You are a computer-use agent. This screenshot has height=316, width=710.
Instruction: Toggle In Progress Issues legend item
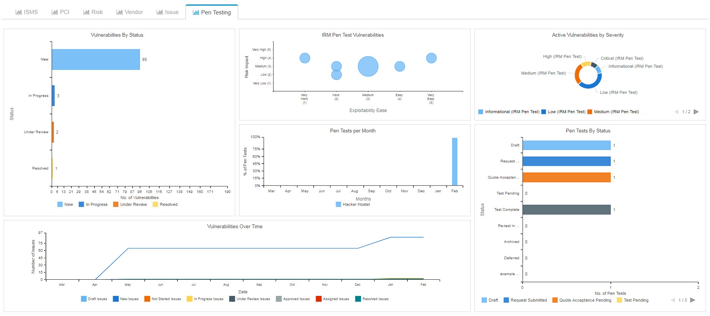(x=205, y=299)
